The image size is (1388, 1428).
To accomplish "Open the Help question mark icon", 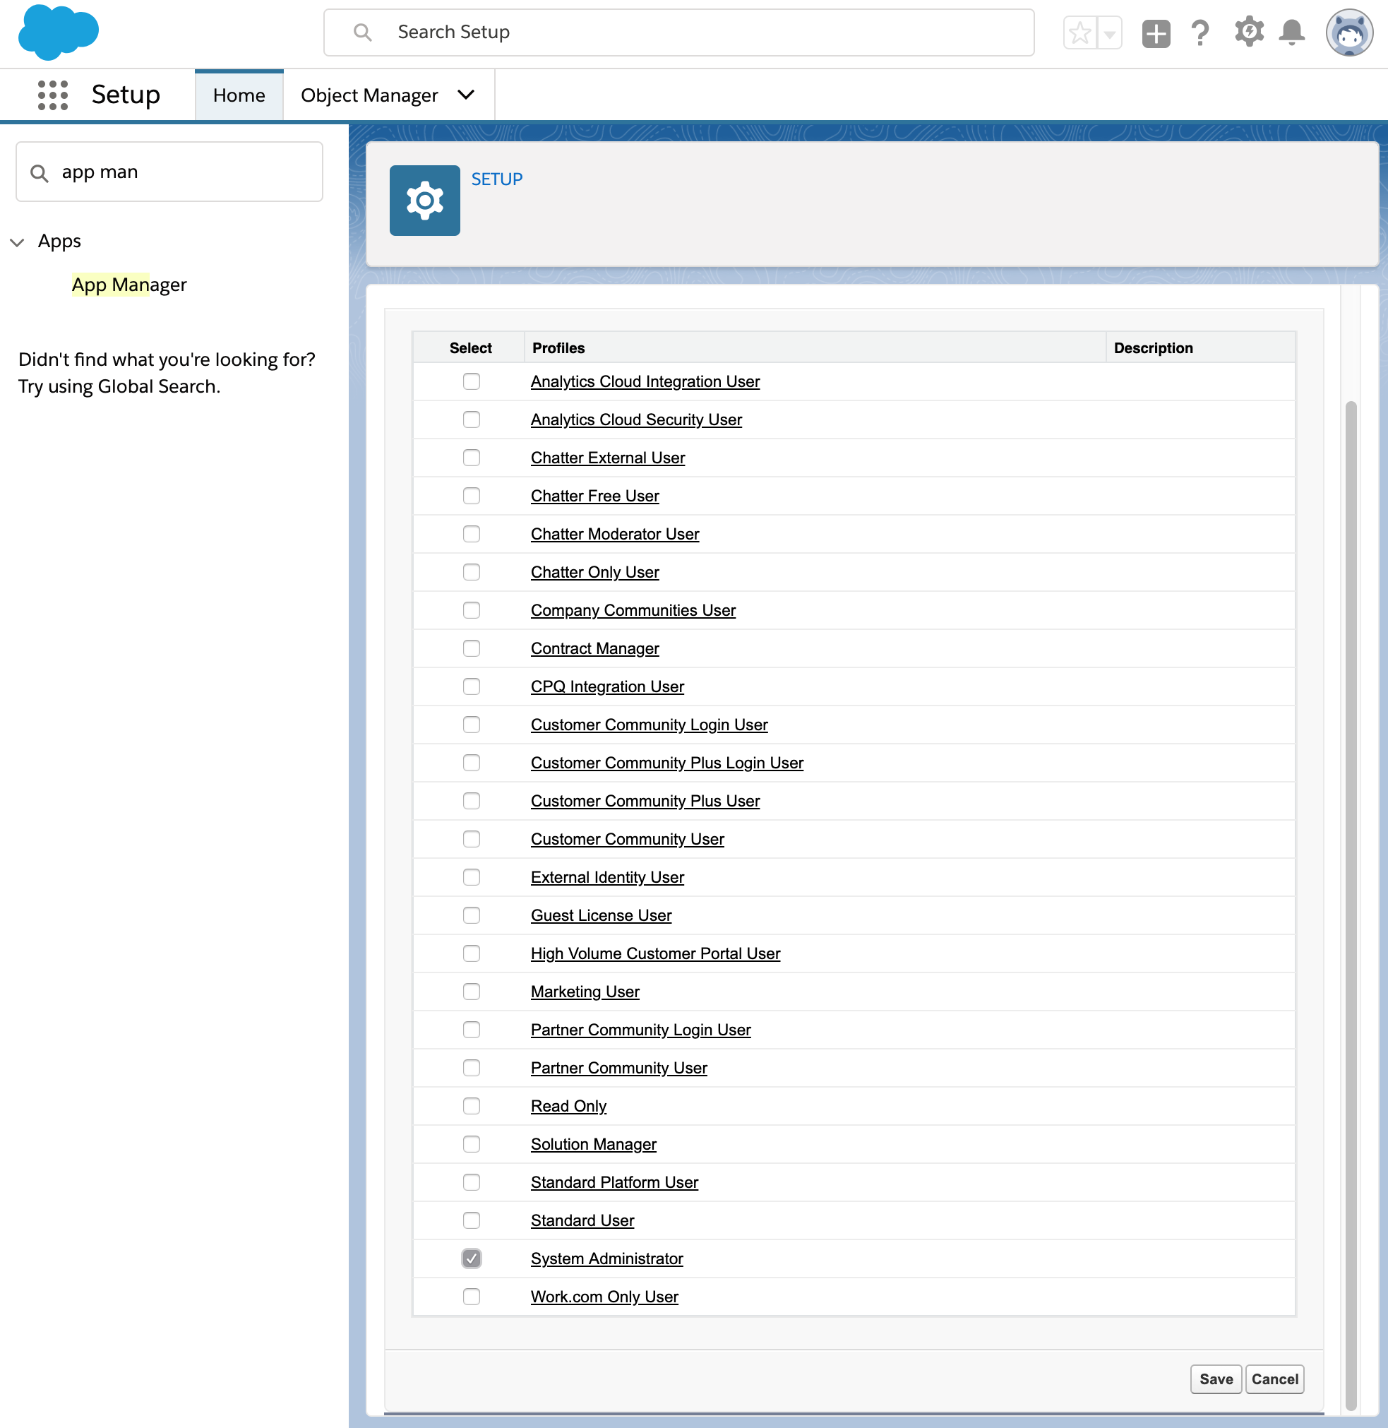I will click(x=1200, y=32).
